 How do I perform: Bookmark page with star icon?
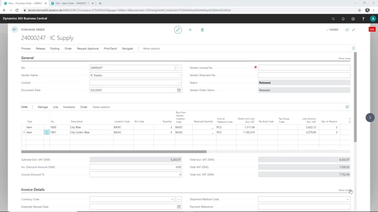pyautogui.click(x=360, y=10)
